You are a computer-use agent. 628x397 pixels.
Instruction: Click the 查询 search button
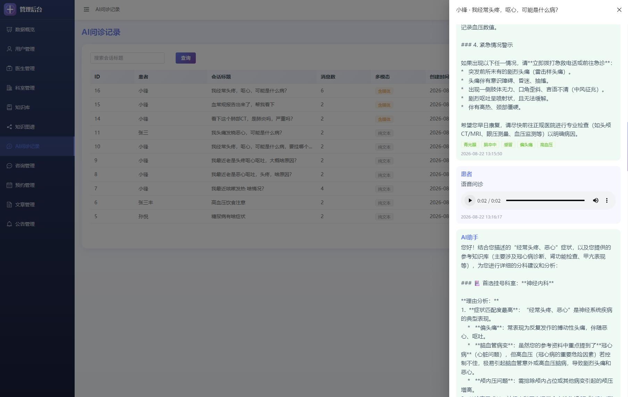[186, 58]
